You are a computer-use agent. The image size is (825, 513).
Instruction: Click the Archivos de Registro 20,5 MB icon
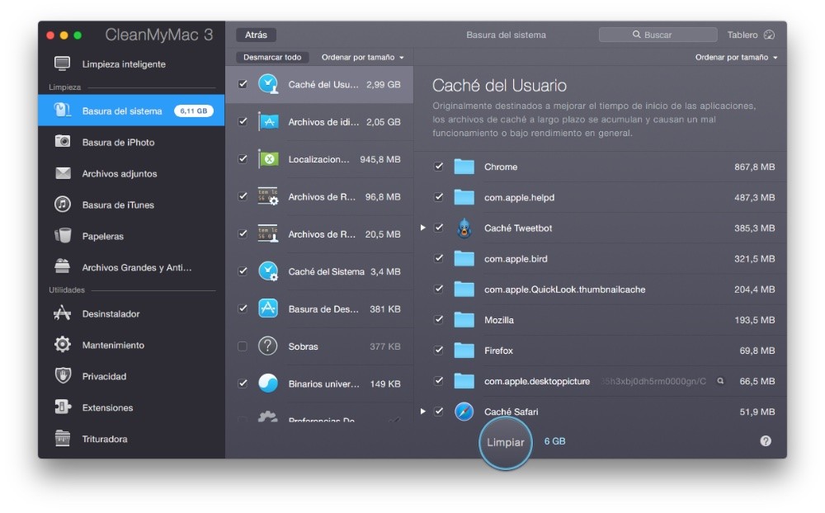(x=268, y=233)
